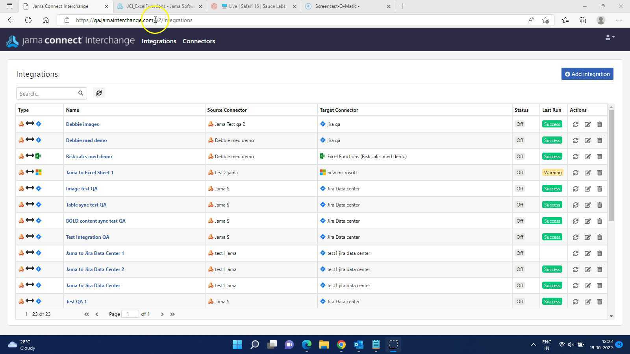Click sync icon for Debbie images row
This screenshot has height=354, width=630.
coord(575,124)
